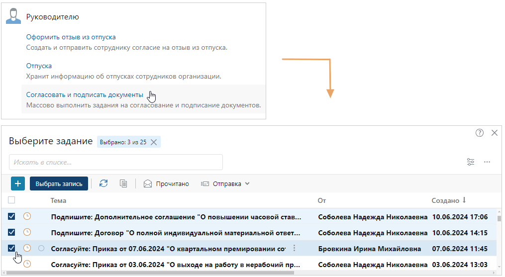Click the 'Тема' column header

point(58,200)
